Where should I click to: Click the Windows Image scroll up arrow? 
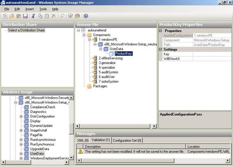(x=71, y=98)
